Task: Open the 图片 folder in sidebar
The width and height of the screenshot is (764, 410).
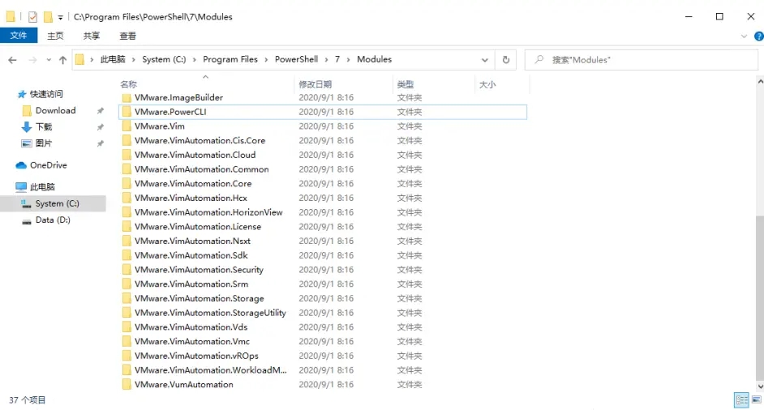Action: coord(43,143)
